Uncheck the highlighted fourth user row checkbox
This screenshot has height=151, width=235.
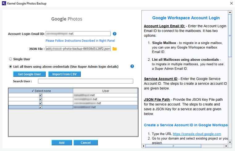[x=41, y=107]
